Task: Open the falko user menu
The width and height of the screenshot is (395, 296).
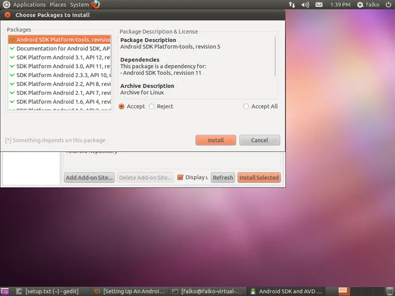Action: pos(368,4)
